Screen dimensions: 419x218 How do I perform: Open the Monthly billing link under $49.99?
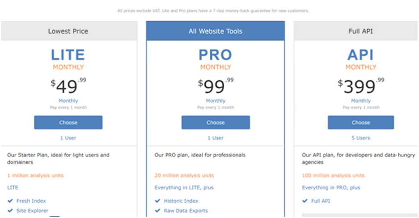click(x=68, y=101)
